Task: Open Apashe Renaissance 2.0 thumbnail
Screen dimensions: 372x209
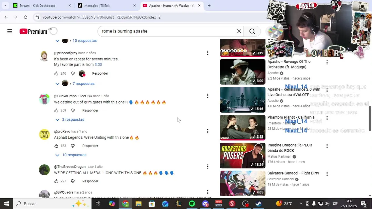Action: coord(242,100)
